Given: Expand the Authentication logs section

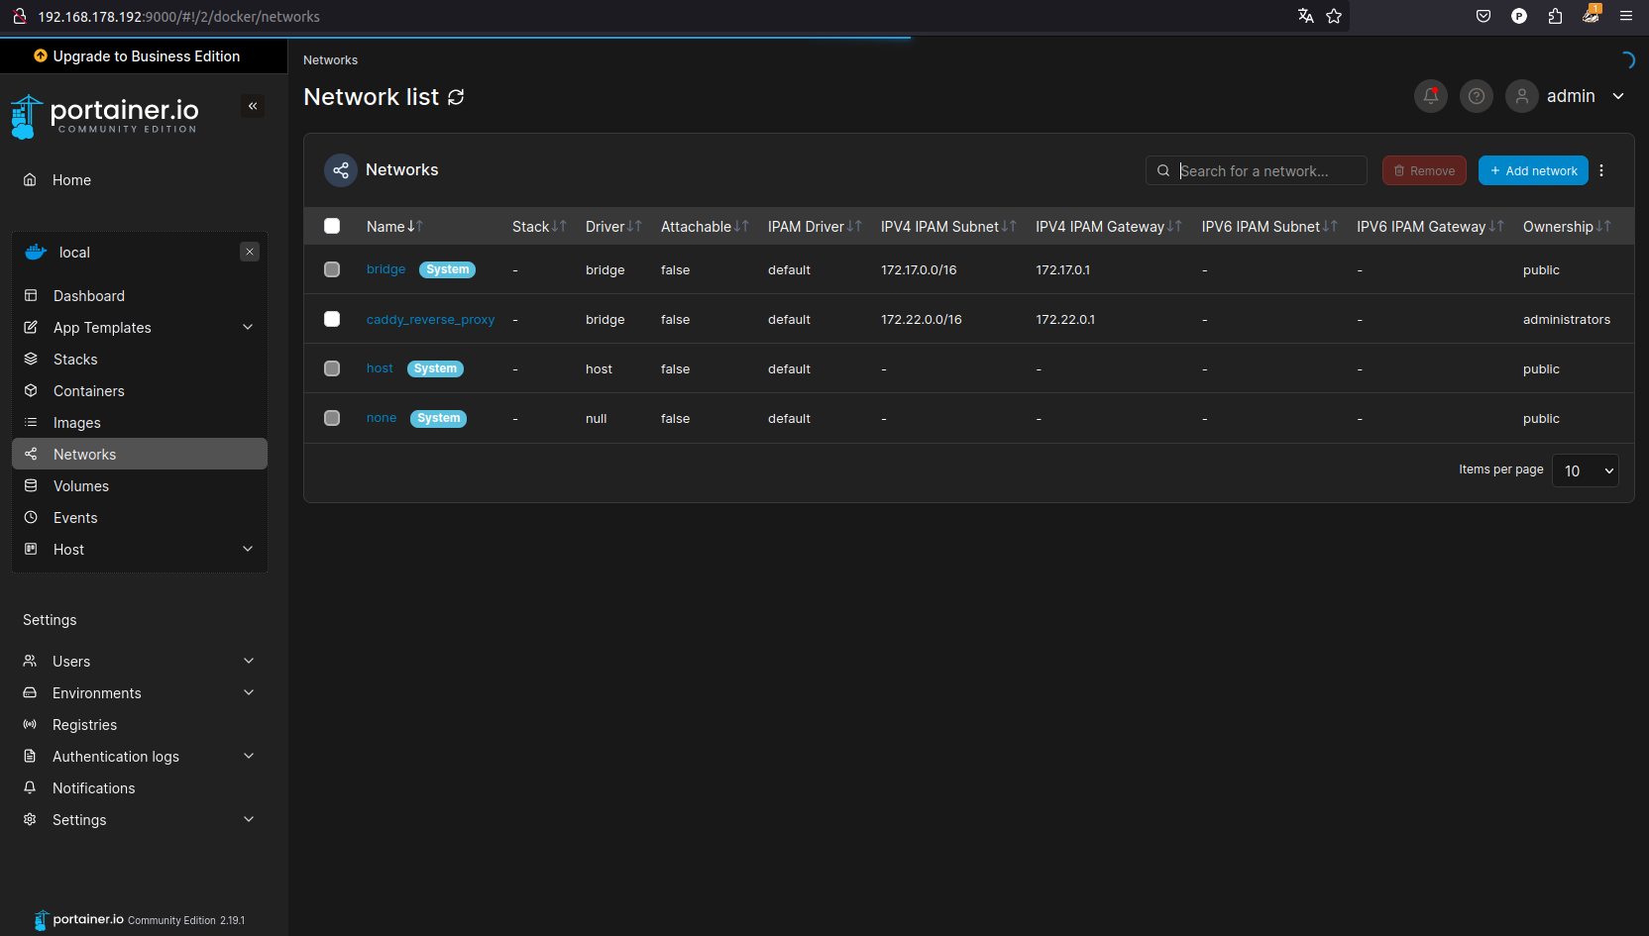Looking at the screenshot, I should 249,756.
